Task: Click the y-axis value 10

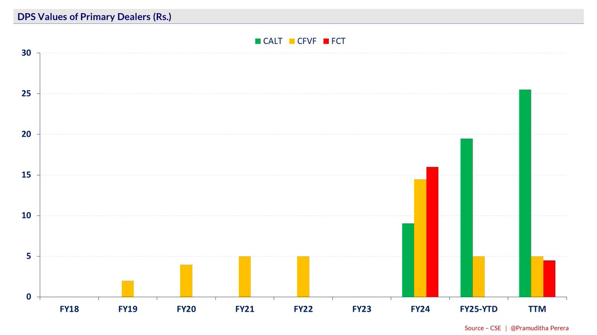Action: [x=27, y=216]
